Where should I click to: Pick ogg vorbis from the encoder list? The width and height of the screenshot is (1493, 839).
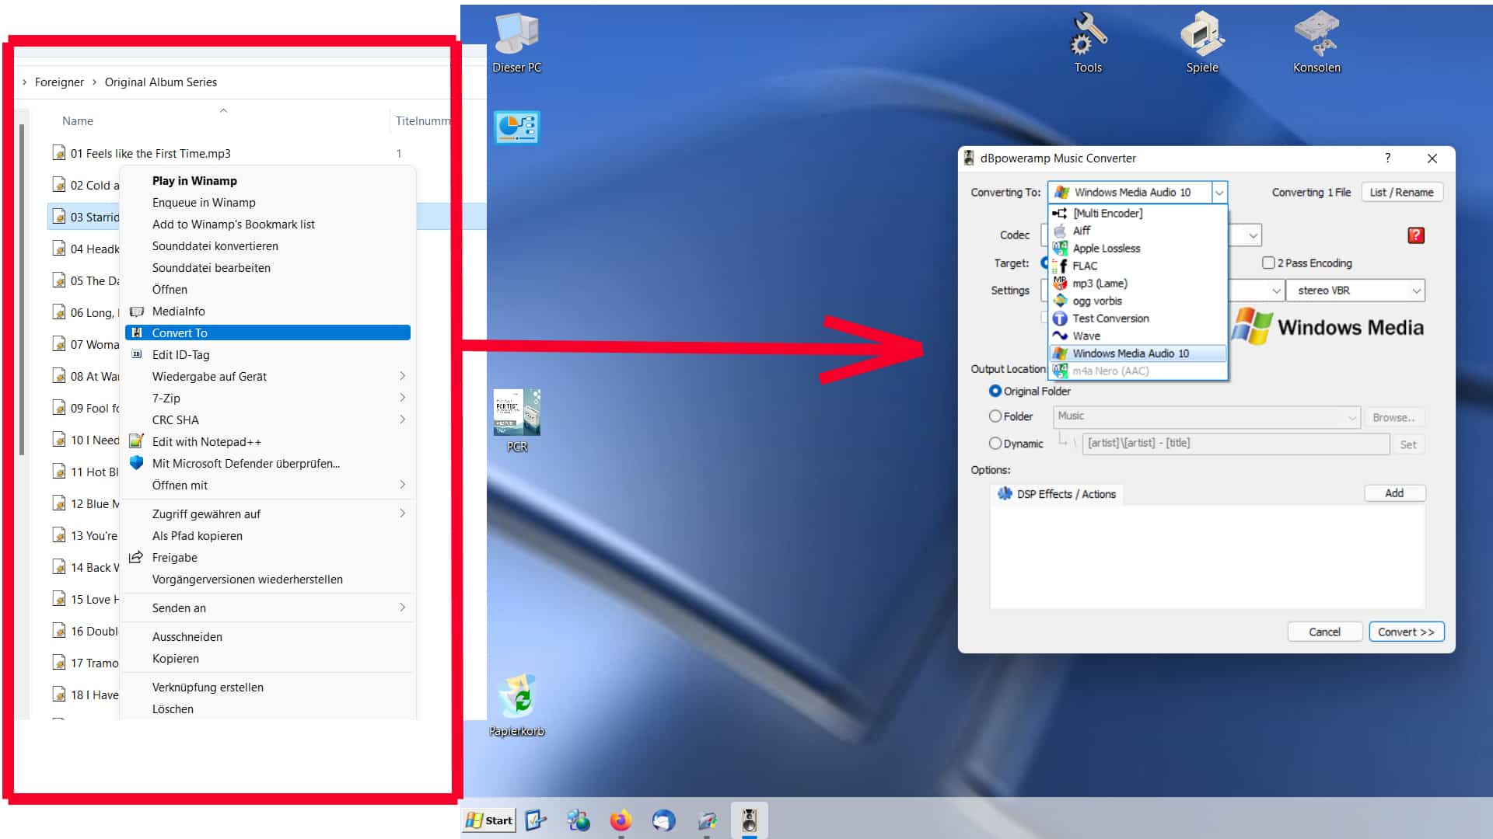[x=1138, y=301]
